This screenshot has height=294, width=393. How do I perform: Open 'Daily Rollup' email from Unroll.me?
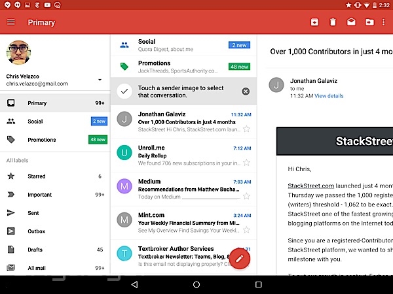click(183, 155)
